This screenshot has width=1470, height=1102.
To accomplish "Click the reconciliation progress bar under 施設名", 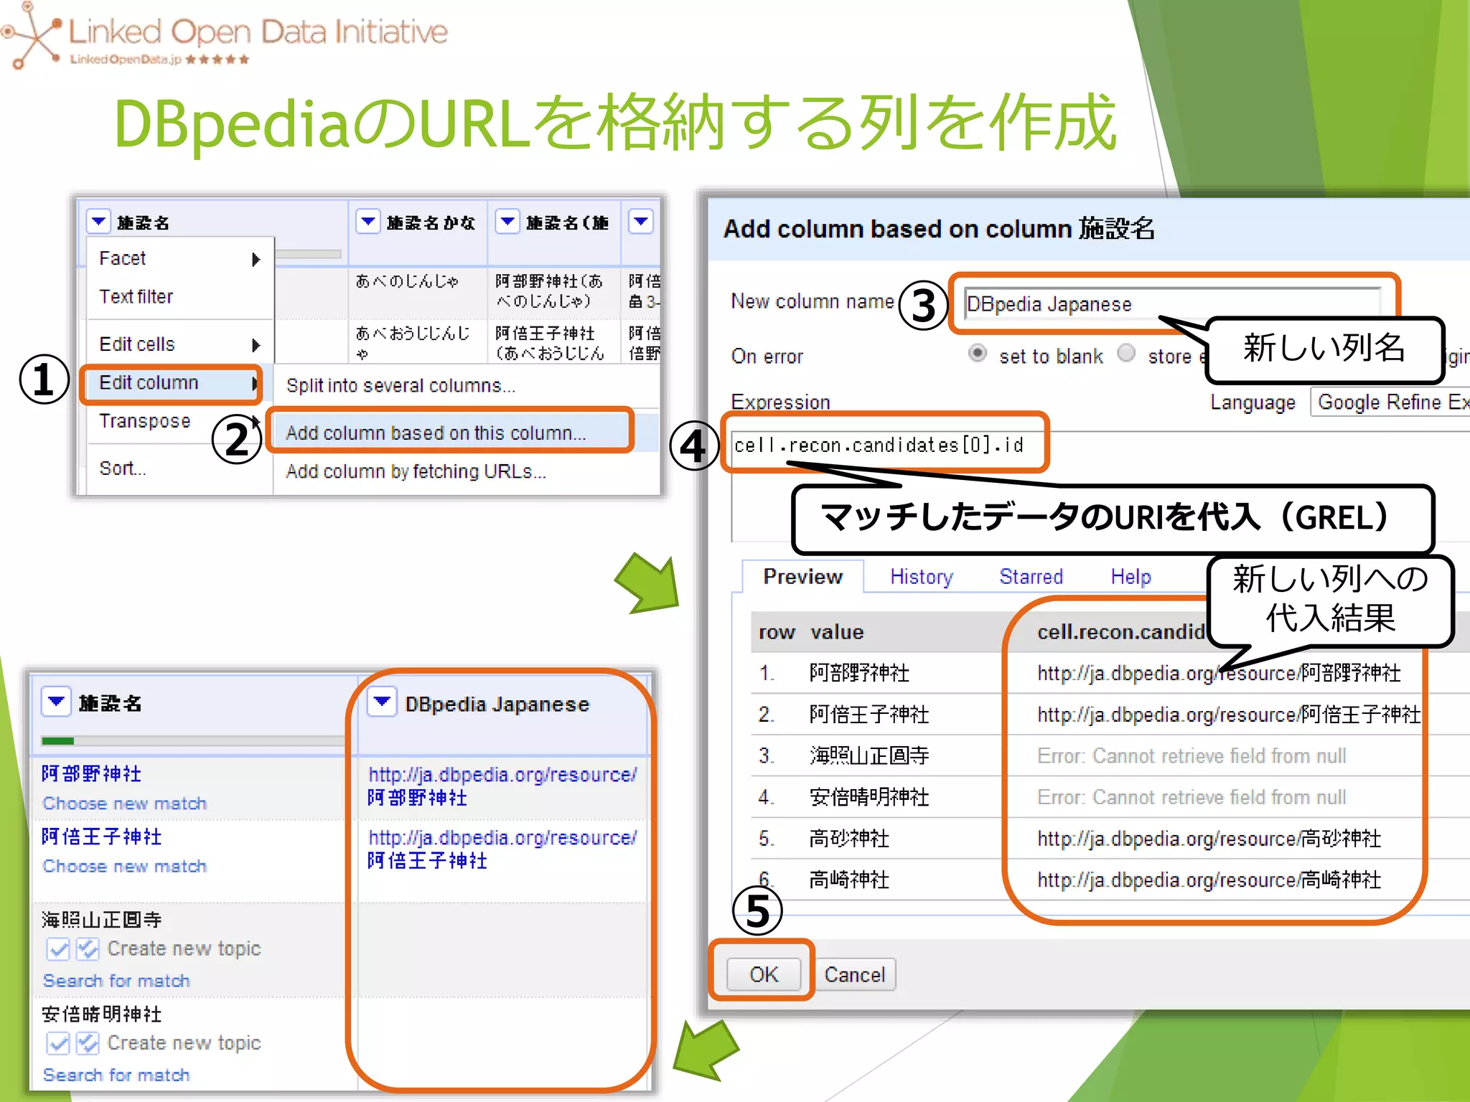I will pos(192,741).
